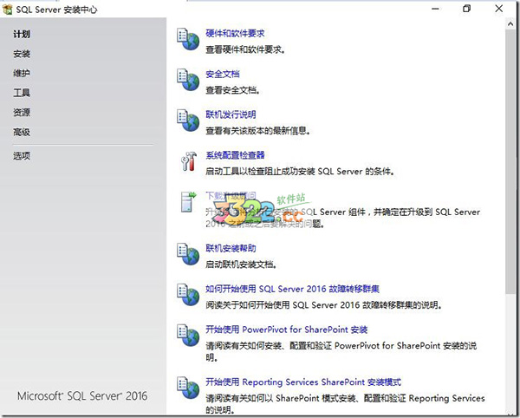Screen dimensions: 520x418
Task: Launch the 系统配置检查器 link
Action: point(235,155)
